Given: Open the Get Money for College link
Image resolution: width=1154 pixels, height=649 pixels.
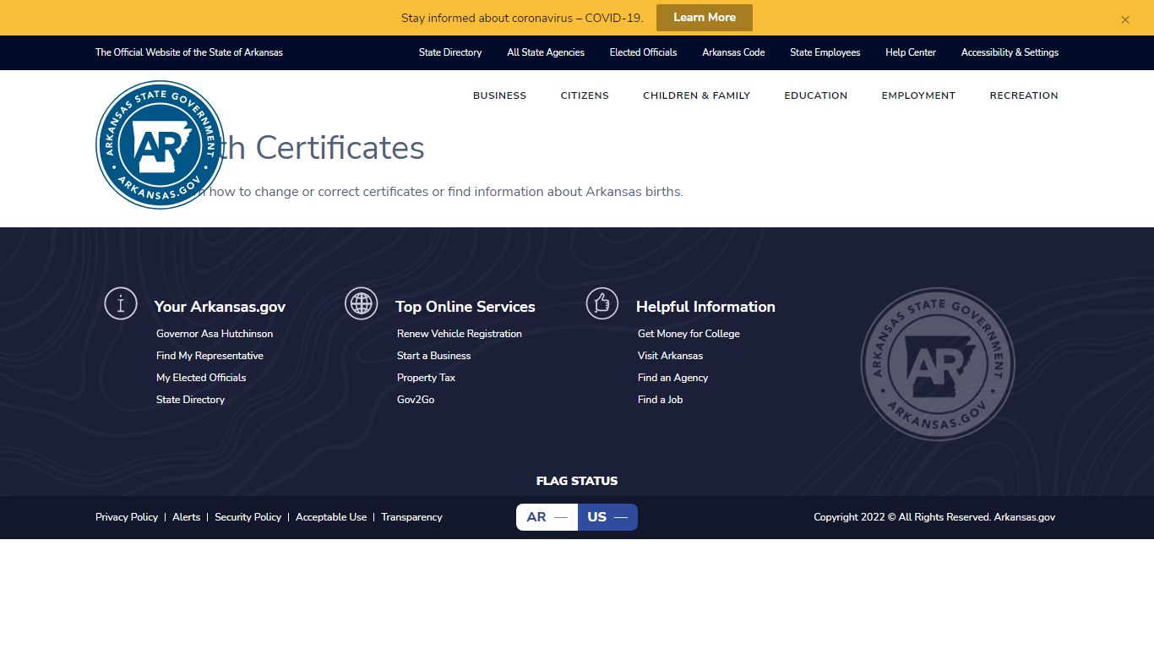Looking at the screenshot, I should click(689, 334).
